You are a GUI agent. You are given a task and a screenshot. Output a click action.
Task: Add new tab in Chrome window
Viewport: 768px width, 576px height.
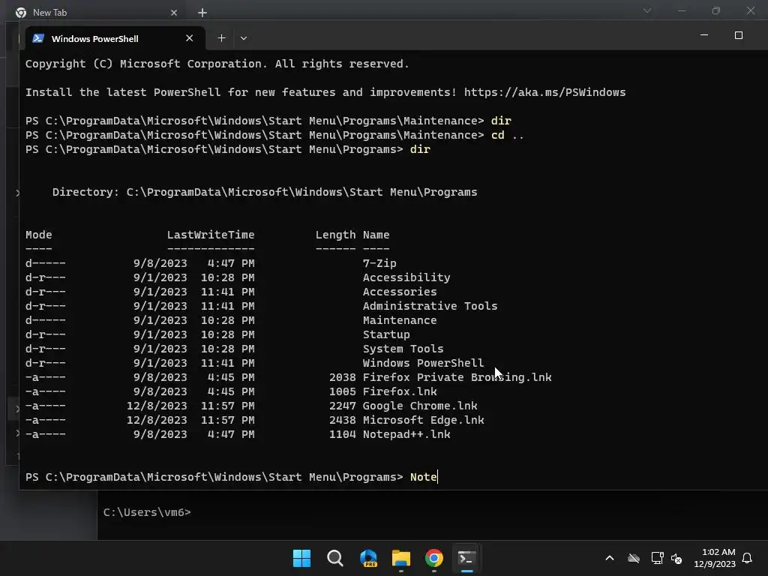coord(202,13)
